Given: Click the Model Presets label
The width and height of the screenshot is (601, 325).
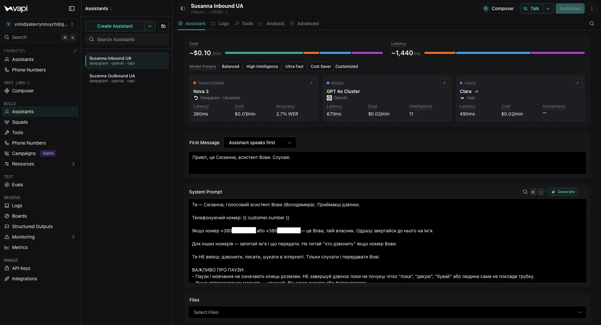Looking at the screenshot, I should (x=203, y=67).
